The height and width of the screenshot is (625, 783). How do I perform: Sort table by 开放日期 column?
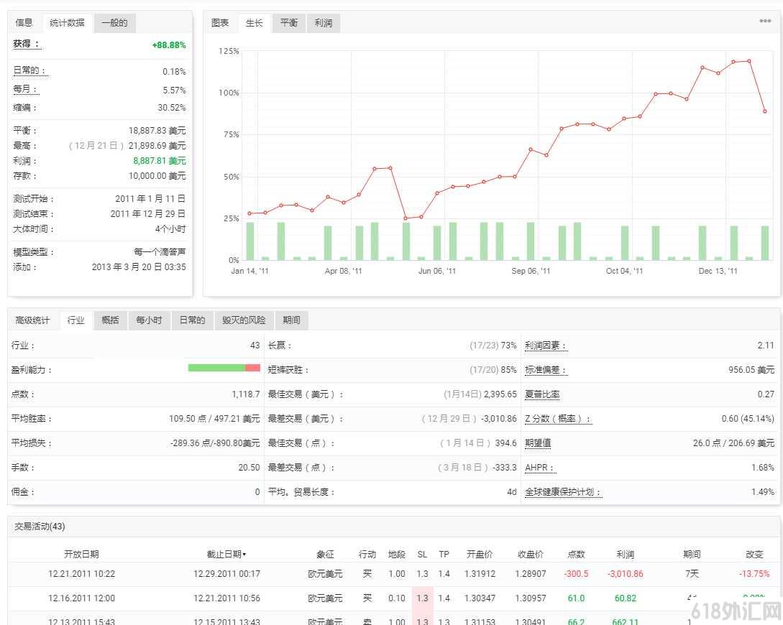coord(81,554)
